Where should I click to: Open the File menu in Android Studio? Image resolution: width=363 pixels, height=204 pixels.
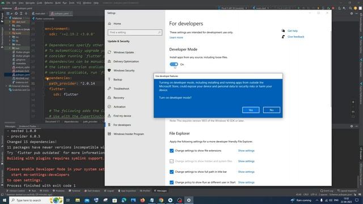click(x=9, y=3)
